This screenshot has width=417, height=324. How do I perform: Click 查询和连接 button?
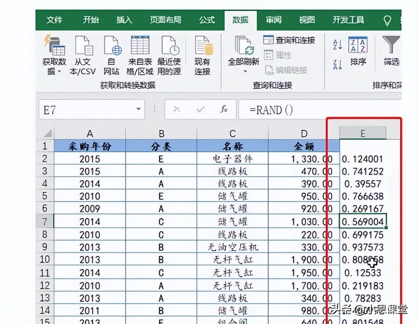[289, 40]
